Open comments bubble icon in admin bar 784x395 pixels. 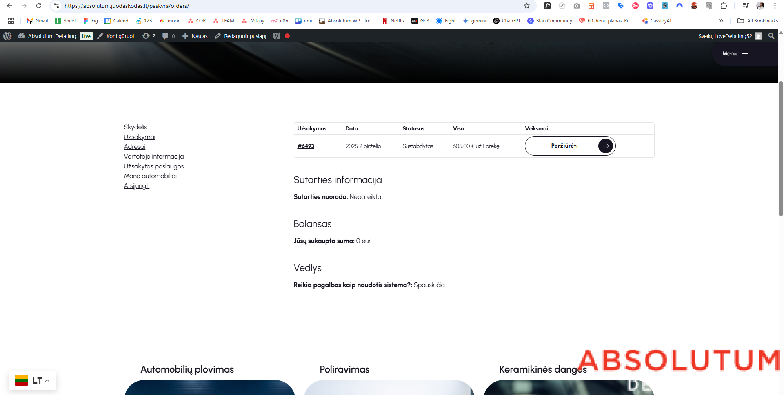pyautogui.click(x=168, y=36)
